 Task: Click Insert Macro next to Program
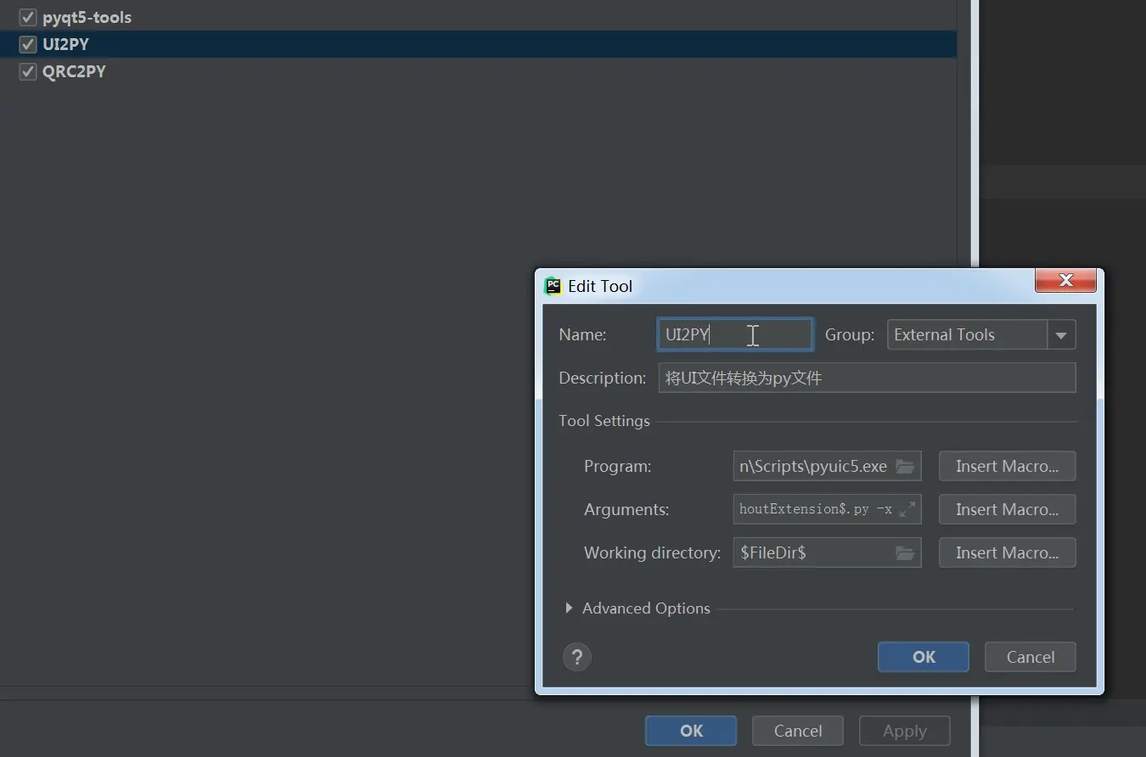pyautogui.click(x=1007, y=466)
